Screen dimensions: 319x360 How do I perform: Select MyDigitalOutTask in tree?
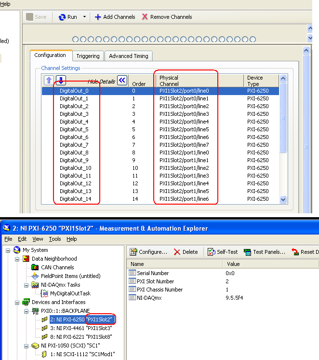point(70,293)
